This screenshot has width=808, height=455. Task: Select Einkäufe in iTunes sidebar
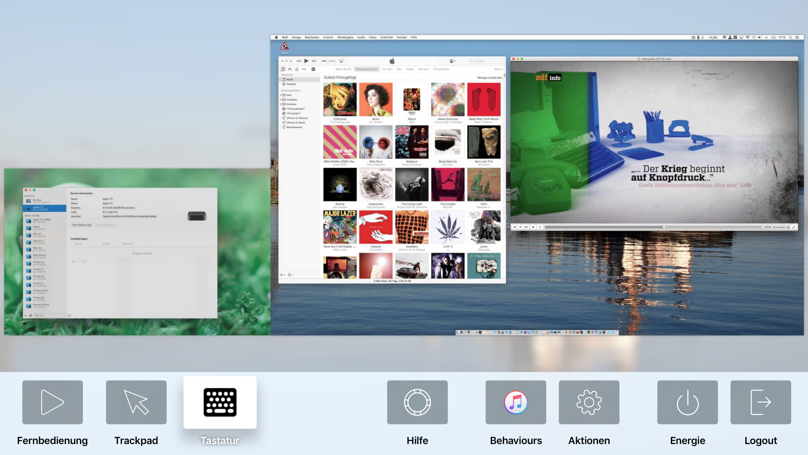(291, 84)
